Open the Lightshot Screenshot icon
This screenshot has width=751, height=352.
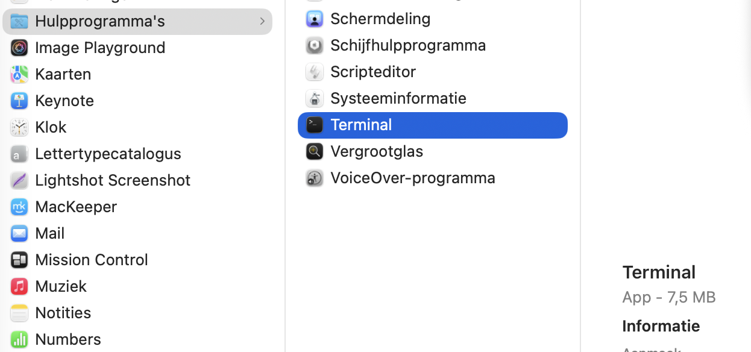click(19, 180)
